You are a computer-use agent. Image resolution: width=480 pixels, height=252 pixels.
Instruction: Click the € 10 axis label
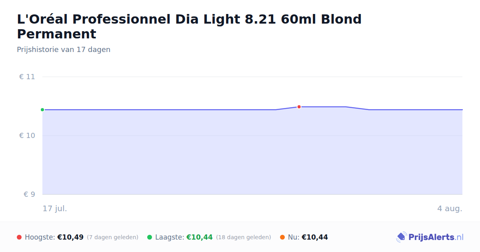[x=27, y=136]
